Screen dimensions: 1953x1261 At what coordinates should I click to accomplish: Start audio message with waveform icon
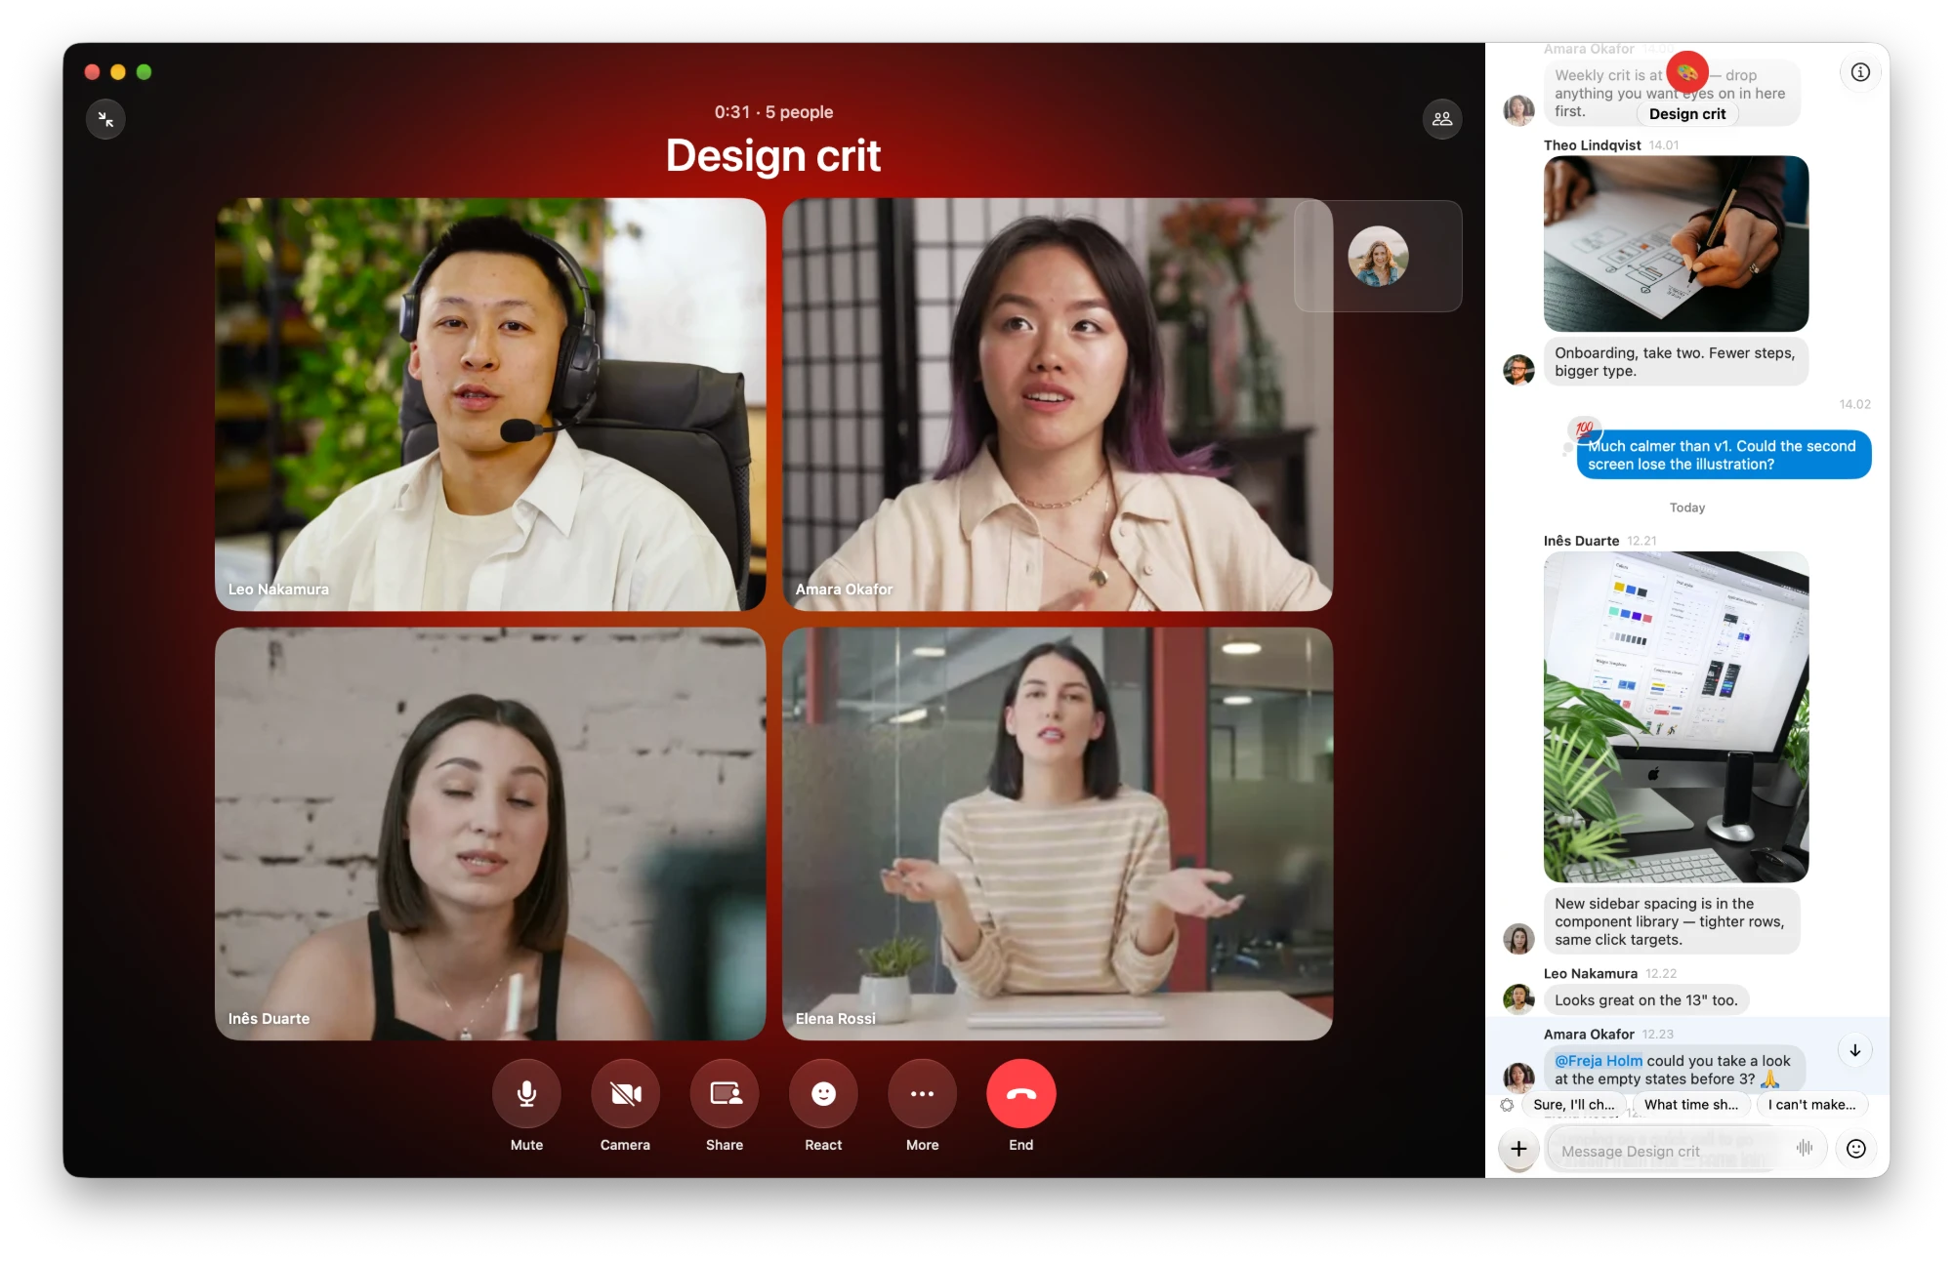click(x=1805, y=1149)
